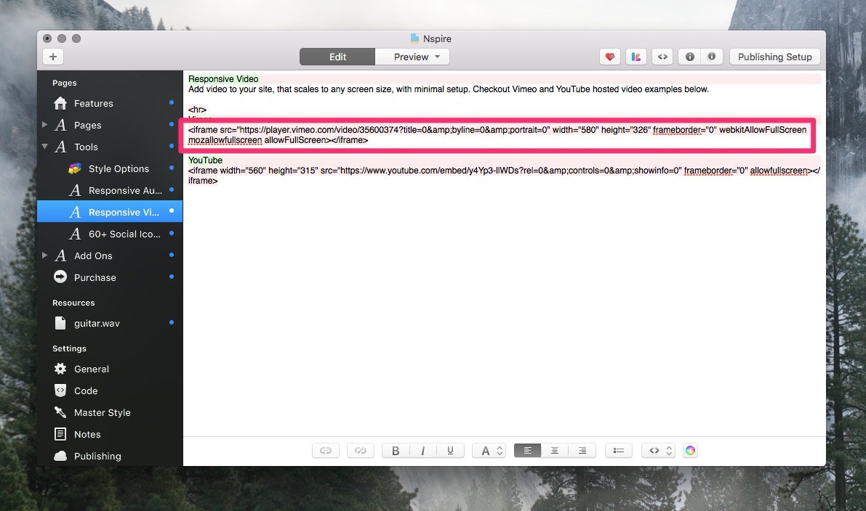
Task: Click the Publishing cloud icon
Action: (60, 456)
